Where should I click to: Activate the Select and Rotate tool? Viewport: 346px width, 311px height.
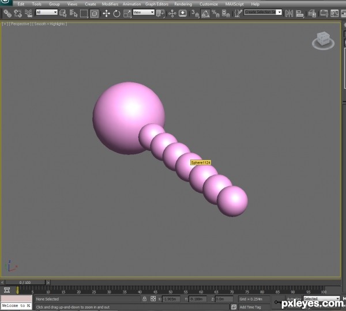click(x=116, y=13)
